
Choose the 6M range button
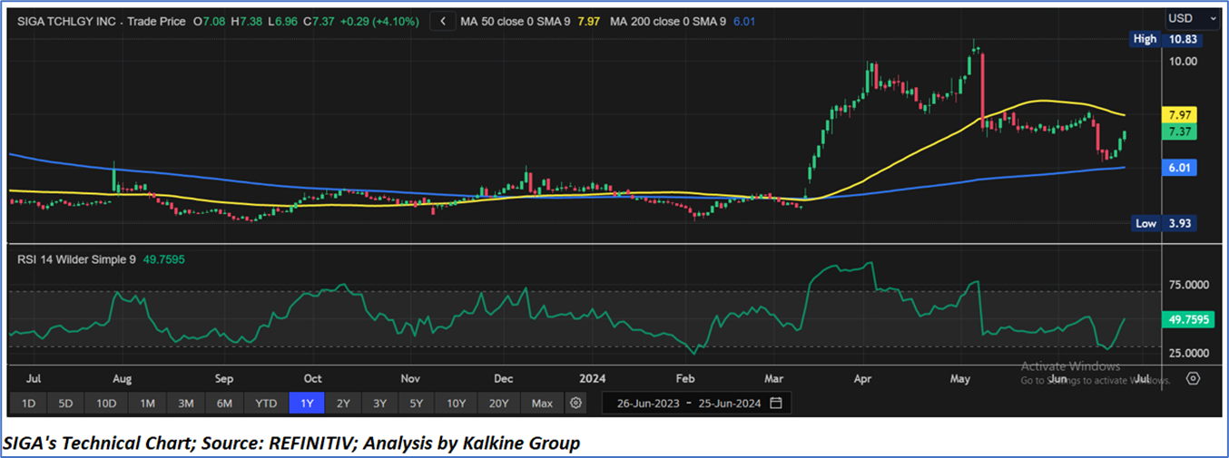point(224,403)
